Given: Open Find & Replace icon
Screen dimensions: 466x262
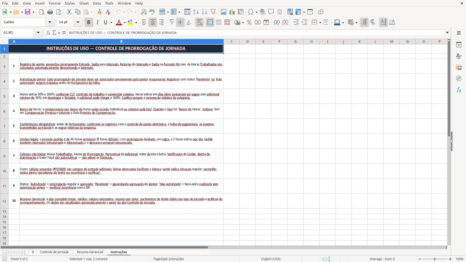Looking at the screenshot, I should [x=143, y=12].
